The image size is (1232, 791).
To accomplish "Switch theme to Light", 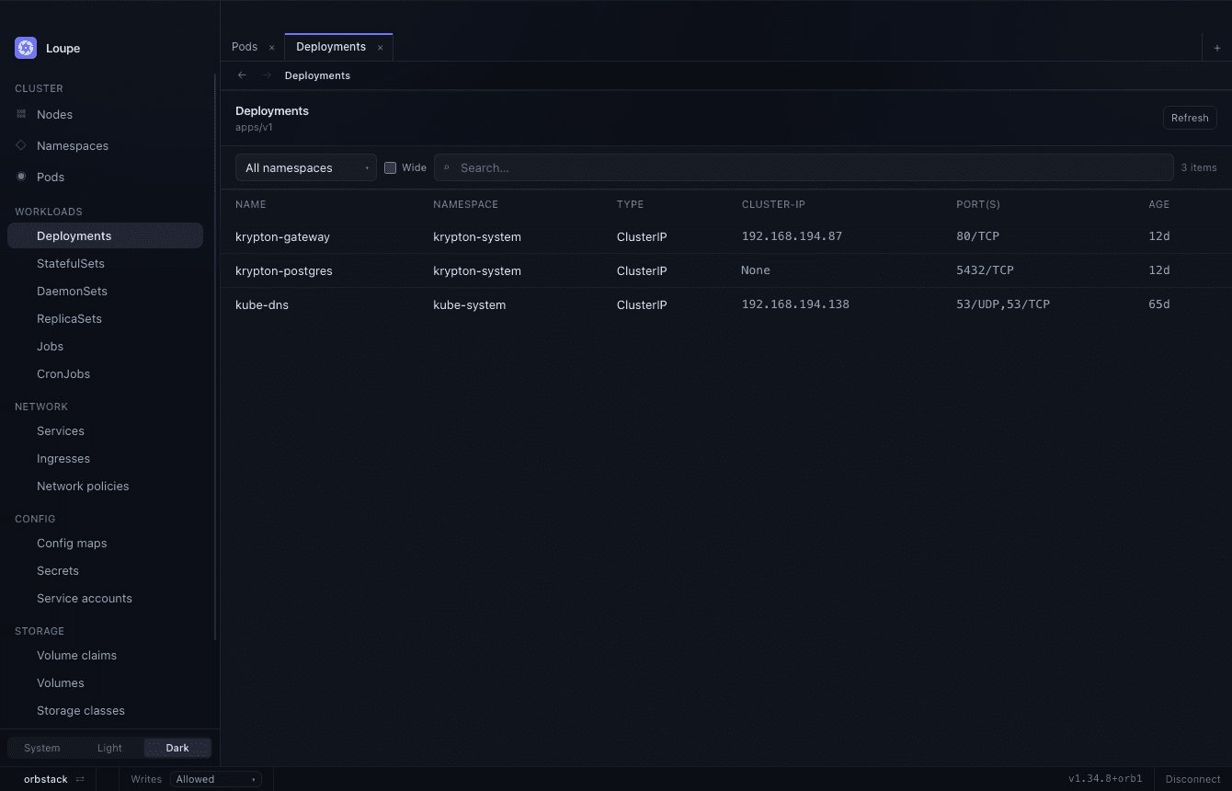I will (x=109, y=748).
